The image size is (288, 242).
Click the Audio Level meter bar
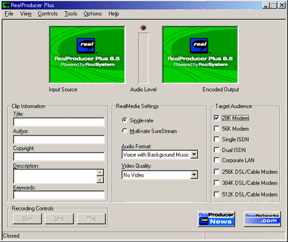click(143, 58)
